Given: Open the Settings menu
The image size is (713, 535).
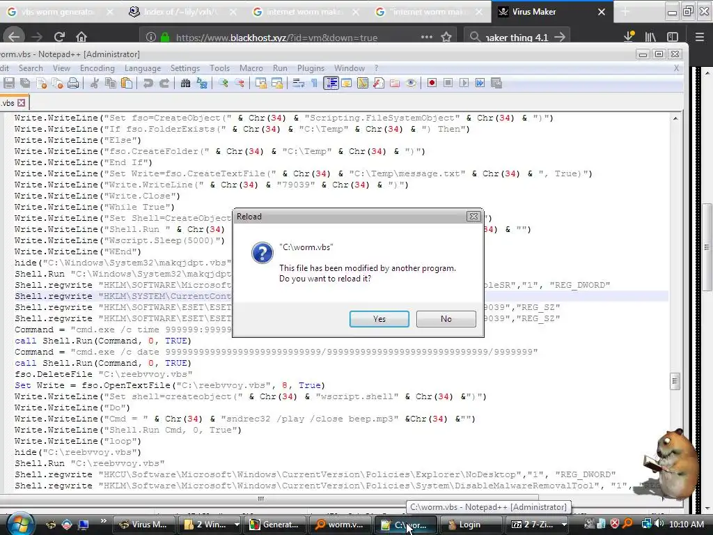Looking at the screenshot, I should click(x=185, y=68).
